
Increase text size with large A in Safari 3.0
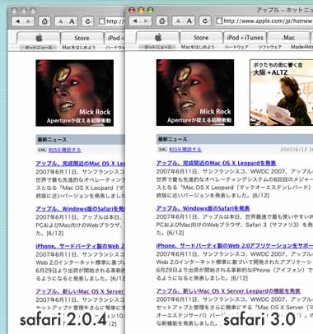pos(189,21)
